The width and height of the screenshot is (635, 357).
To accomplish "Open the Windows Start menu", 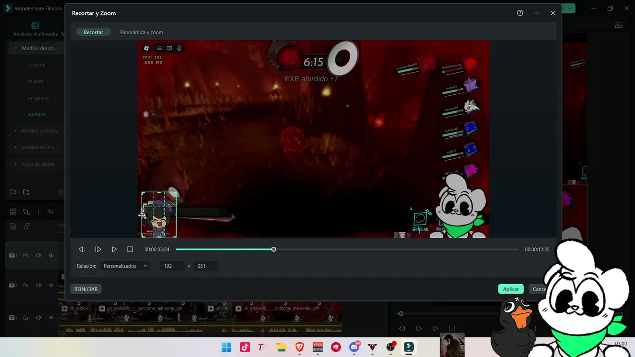I will 226,347.
